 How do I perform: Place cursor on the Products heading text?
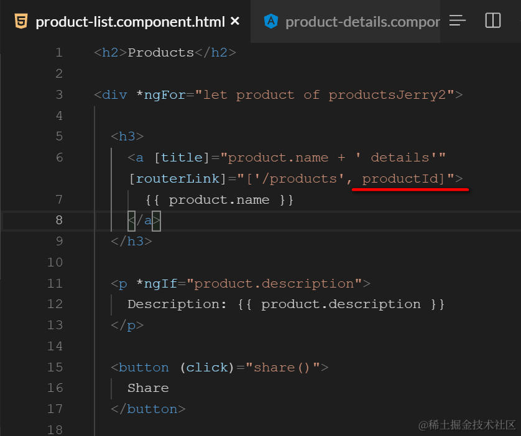click(161, 53)
